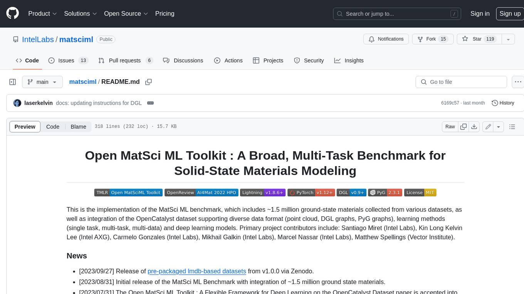This screenshot has height=294, width=524.
Task: Open the star lists dropdown arrow
Action: (508, 39)
